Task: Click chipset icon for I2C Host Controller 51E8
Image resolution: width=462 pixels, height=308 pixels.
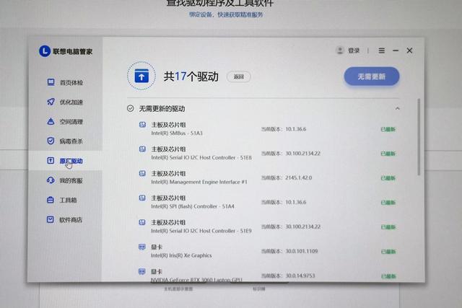Action: [x=143, y=149]
